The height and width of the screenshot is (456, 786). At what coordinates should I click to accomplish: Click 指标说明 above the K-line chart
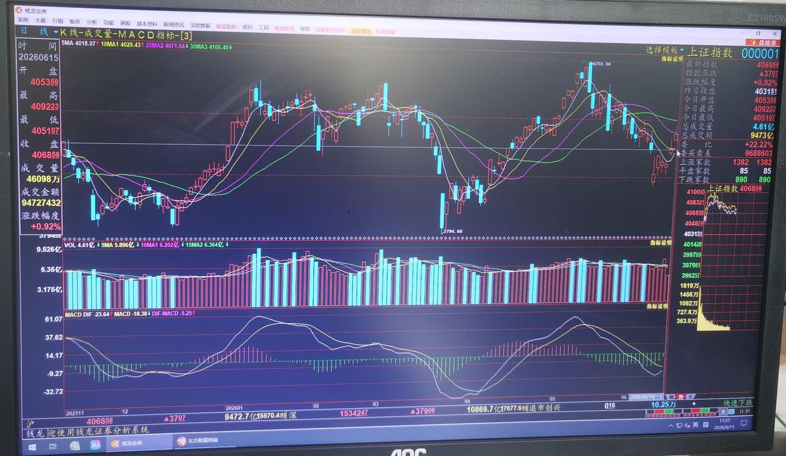[672, 59]
